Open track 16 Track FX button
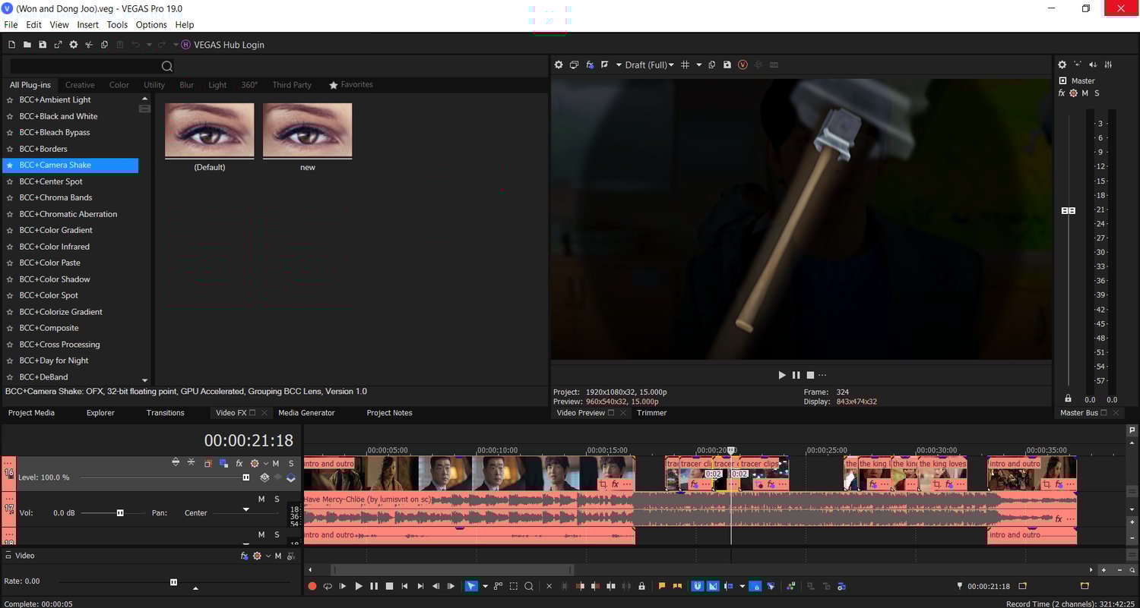Image resolution: width=1140 pixels, height=608 pixels. pyautogui.click(x=239, y=463)
